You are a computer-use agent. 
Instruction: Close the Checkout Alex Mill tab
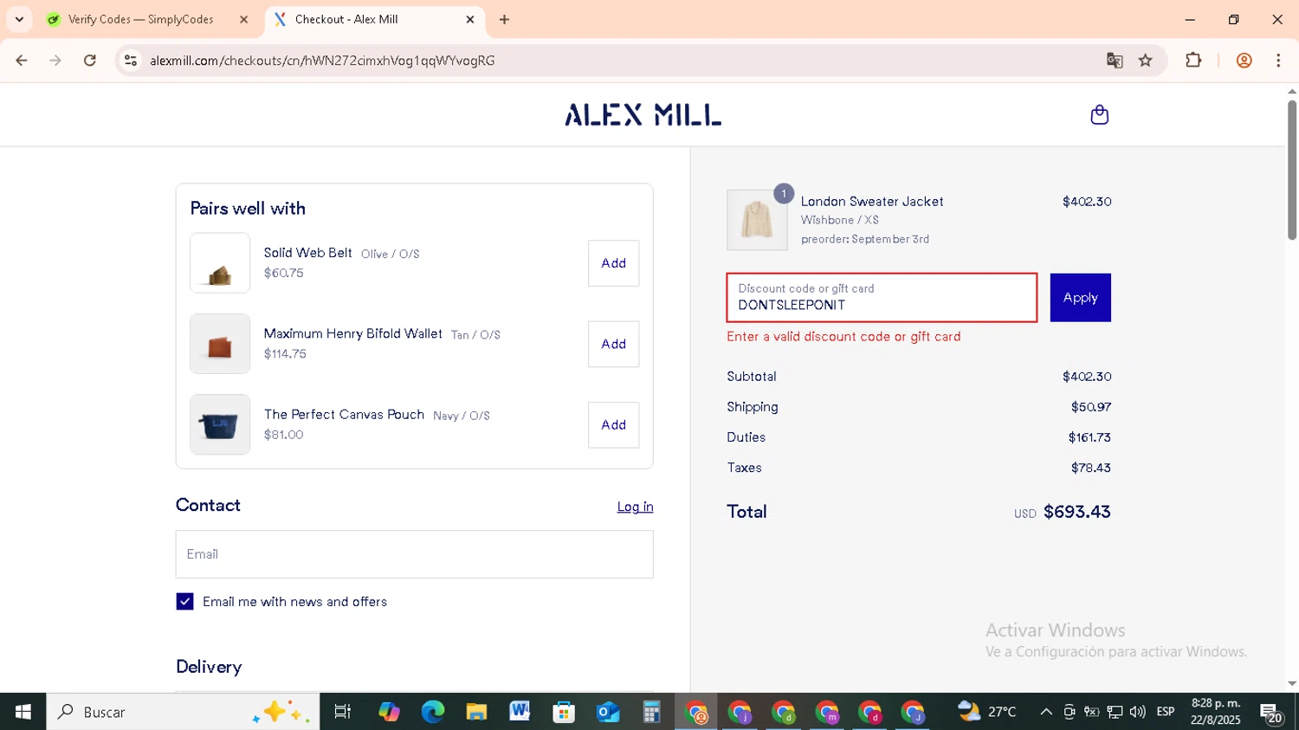(x=470, y=19)
